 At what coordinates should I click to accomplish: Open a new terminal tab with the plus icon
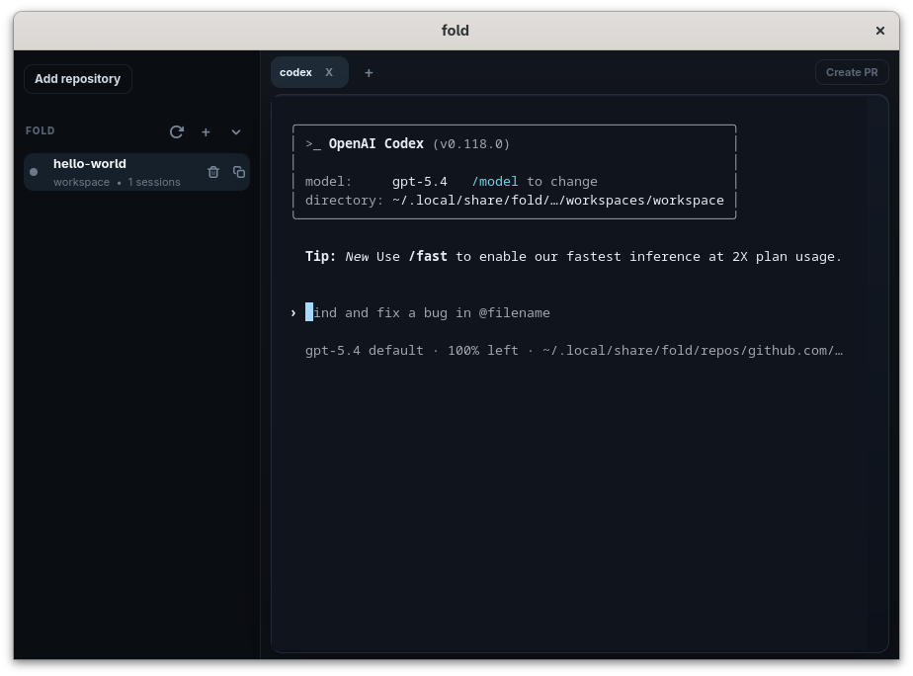pos(369,72)
